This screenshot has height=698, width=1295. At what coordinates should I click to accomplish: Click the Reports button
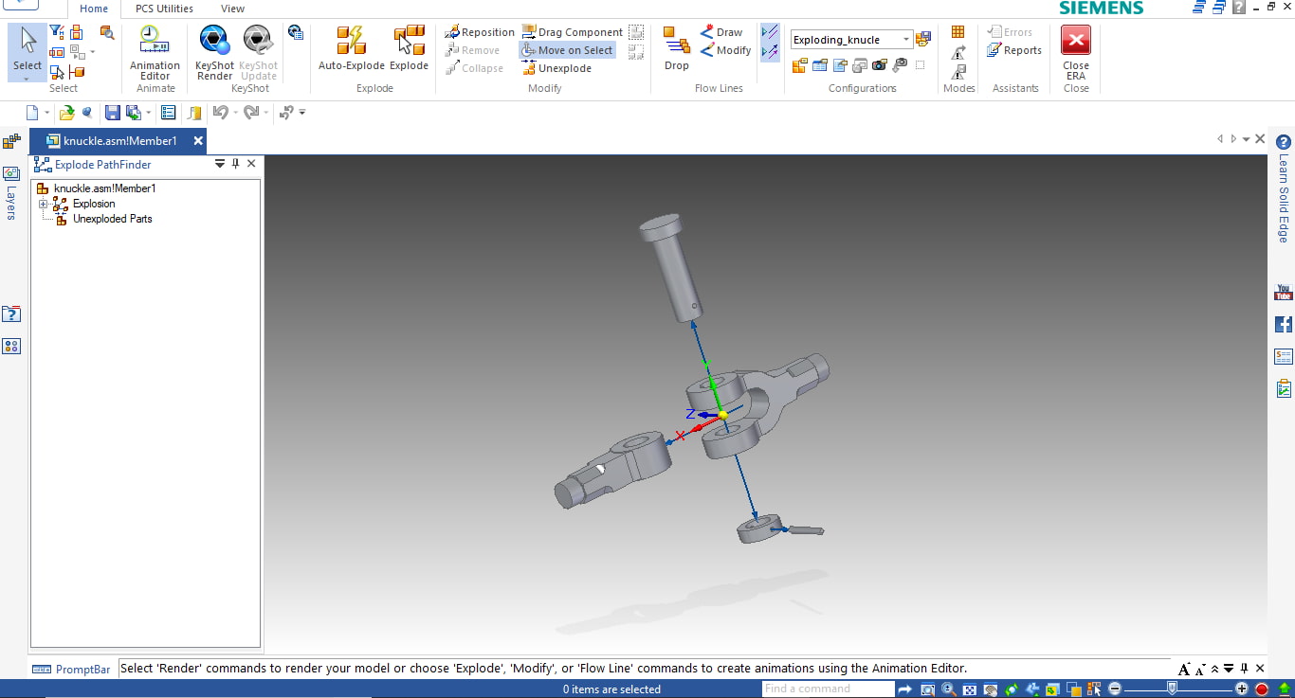point(1014,50)
